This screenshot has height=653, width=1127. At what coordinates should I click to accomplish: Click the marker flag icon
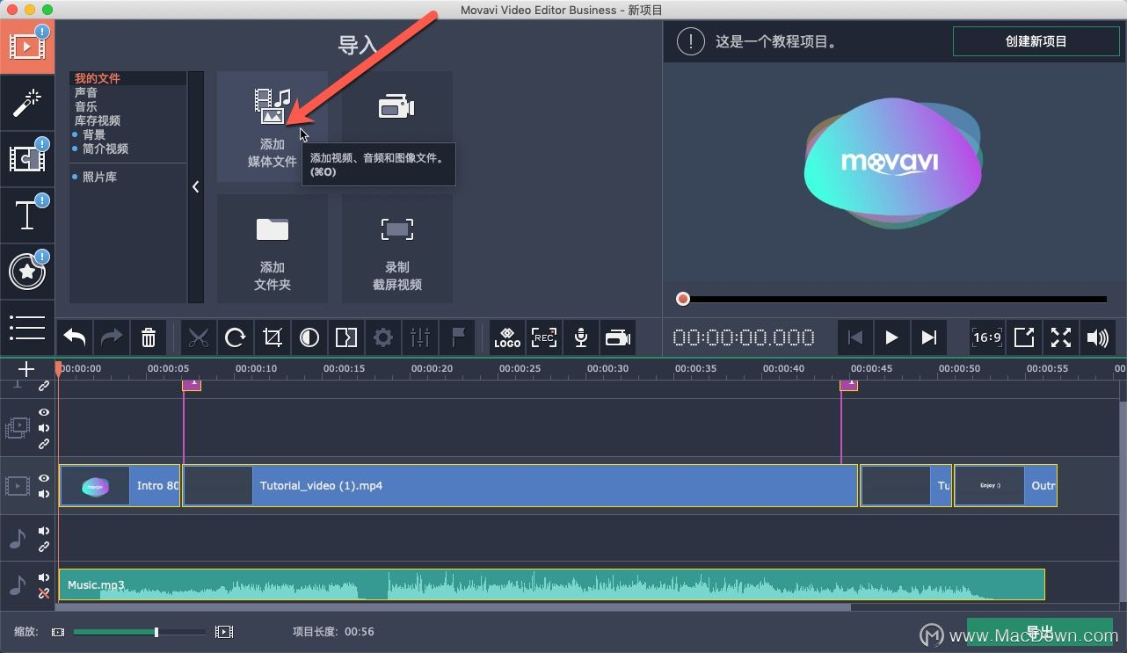[x=457, y=337]
